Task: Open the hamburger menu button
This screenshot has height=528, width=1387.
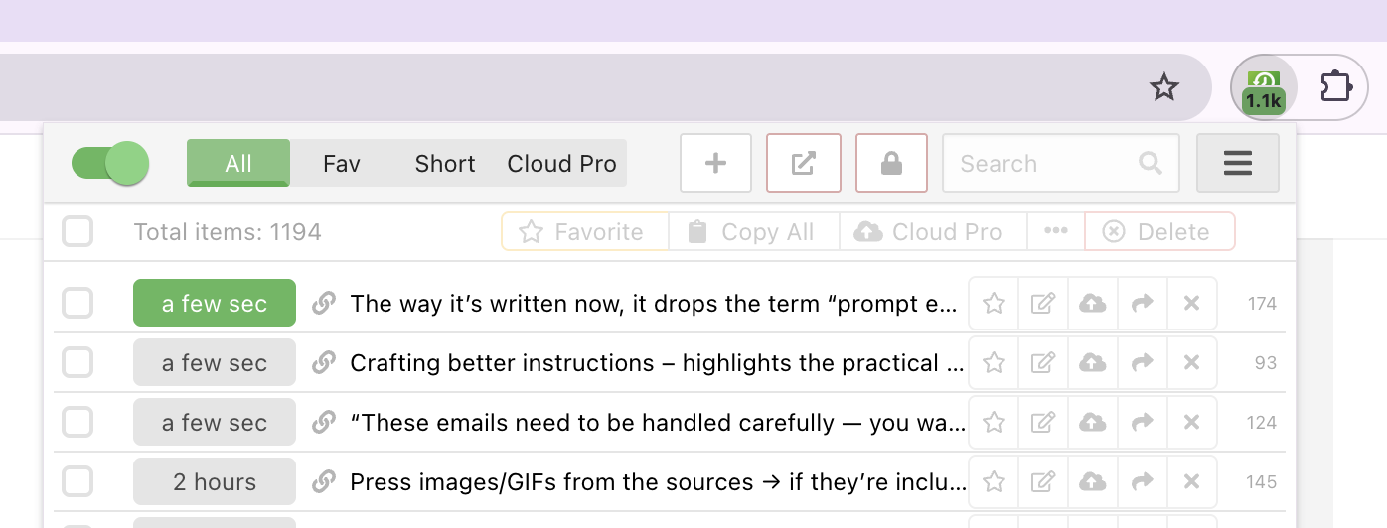Action: click(1237, 163)
